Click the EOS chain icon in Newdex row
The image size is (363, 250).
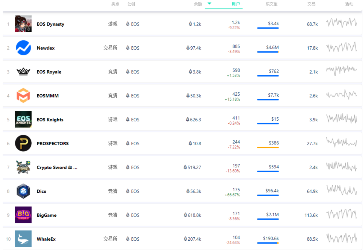point(128,48)
